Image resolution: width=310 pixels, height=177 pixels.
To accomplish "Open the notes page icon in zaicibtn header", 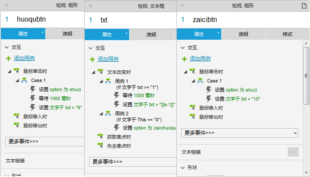I will (x=304, y=6).
